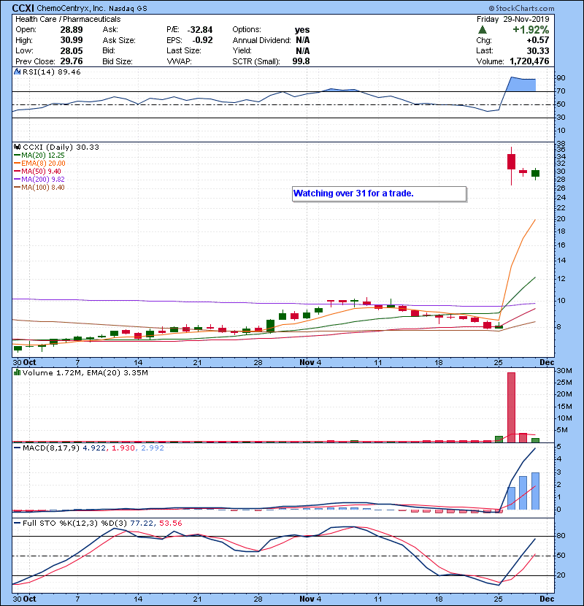Click the ChemoCentryx, Inc. company name

(x=71, y=8)
